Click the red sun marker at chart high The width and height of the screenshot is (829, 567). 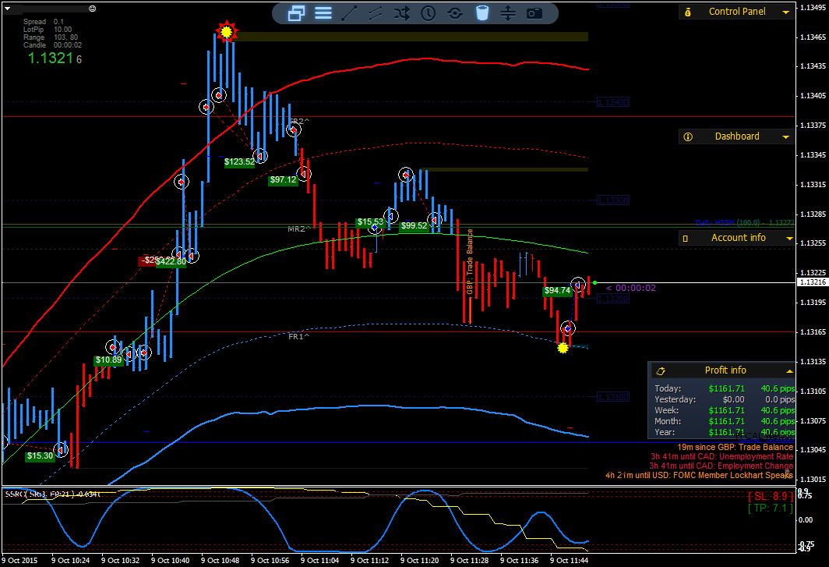click(x=226, y=32)
